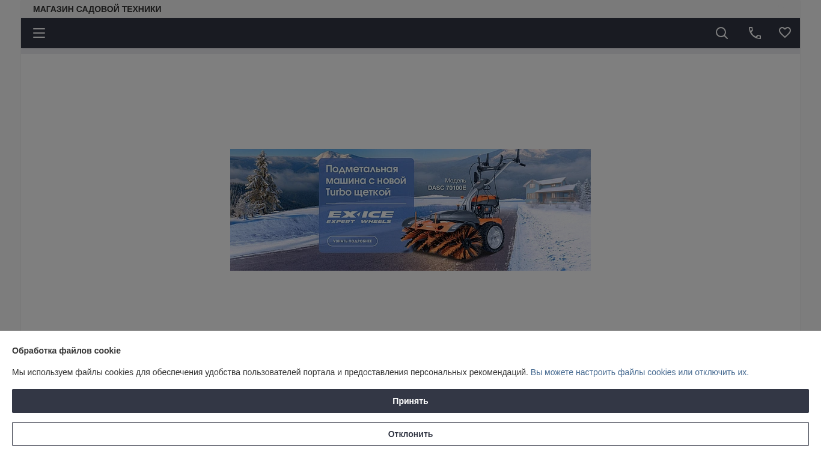Open the cookie settings link

[x=639, y=372]
